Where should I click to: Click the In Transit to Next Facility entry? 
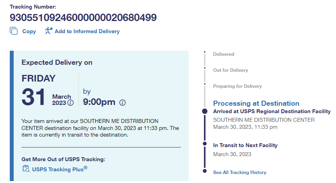point(245,145)
